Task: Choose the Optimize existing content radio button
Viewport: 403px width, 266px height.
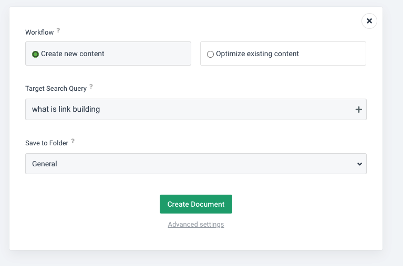Action: pos(210,54)
